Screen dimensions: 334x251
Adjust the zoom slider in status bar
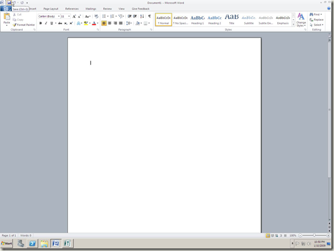click(x=314, y=235)
